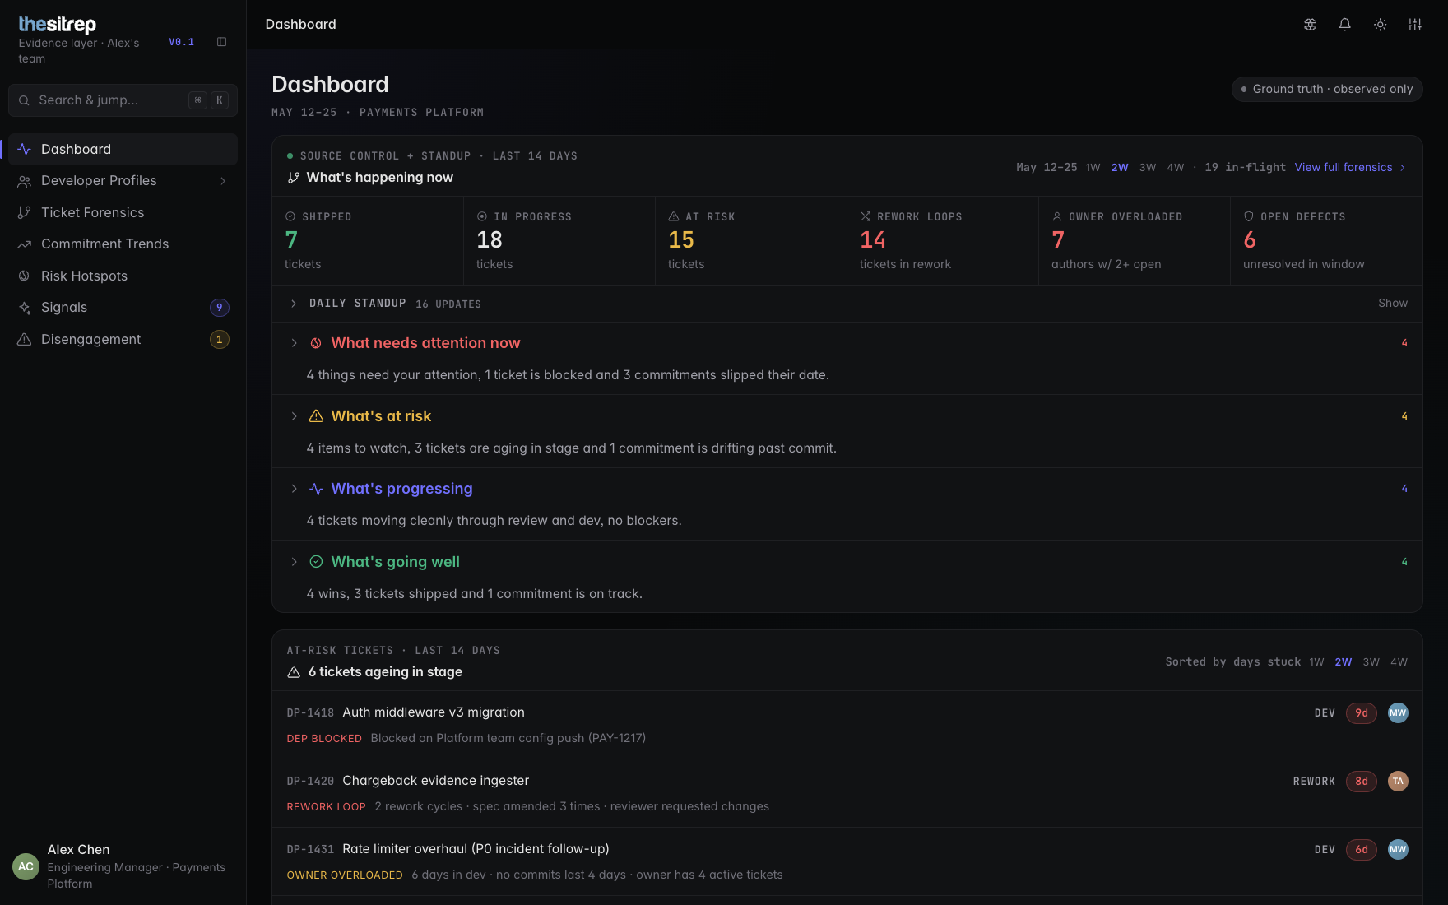
Task: Click the 9d stuck badge on DP-1418
Action: click(x=1362, y=713)
